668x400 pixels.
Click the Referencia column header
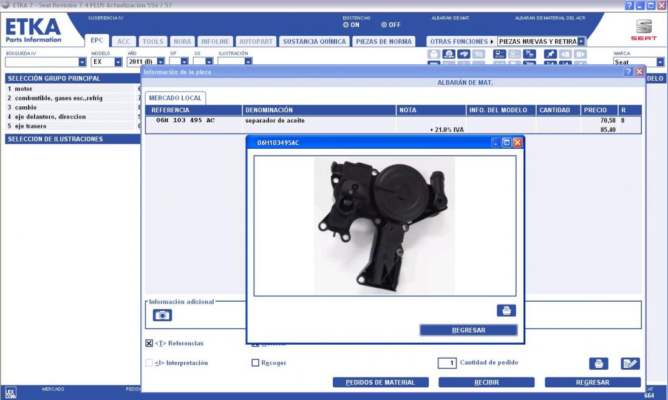coord(194,110)
